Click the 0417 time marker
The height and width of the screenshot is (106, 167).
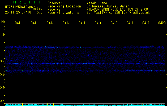[x=114, y=23]
